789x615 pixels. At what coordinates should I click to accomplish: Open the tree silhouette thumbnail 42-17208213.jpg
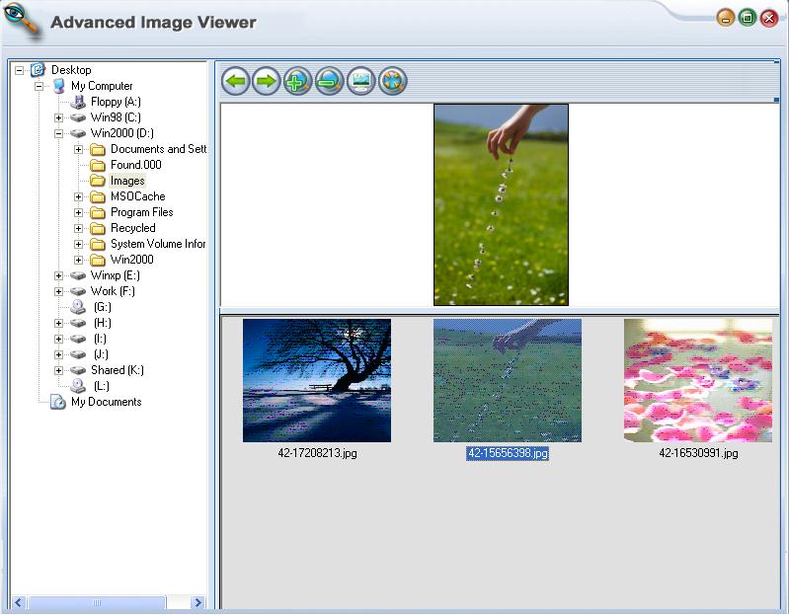[x=317, y=381]
